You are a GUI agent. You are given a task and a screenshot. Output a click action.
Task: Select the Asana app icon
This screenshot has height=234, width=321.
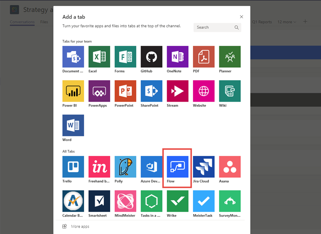(x=230, y=167)
